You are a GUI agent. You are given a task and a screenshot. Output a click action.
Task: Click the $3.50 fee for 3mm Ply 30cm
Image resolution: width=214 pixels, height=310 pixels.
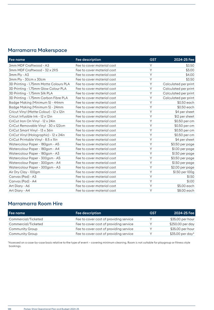pos(190,79)
